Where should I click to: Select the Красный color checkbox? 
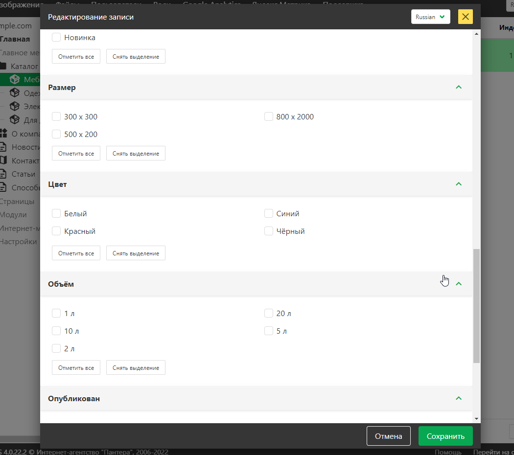coord(56,231)
